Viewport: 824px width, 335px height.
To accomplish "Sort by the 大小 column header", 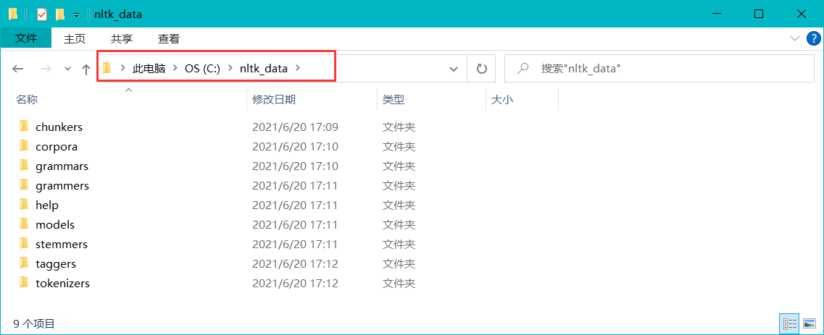I will [x=502, y=100].
